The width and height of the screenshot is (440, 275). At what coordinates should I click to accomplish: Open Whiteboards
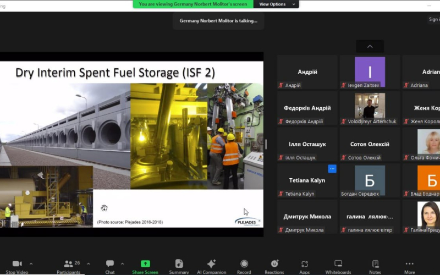(338, 267)
